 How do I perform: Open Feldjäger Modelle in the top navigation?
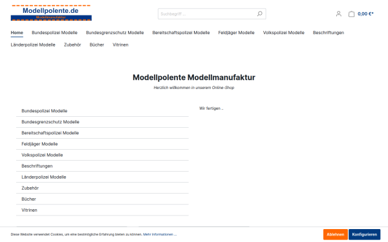click(x=236, y=33)
